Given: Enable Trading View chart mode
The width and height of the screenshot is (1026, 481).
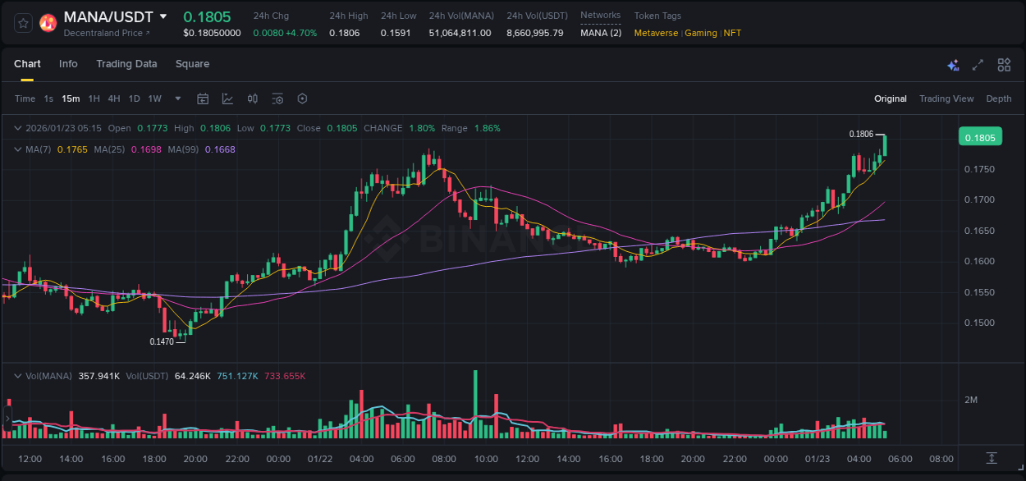Looking at the screenshot, I should (x=946, y=98).
